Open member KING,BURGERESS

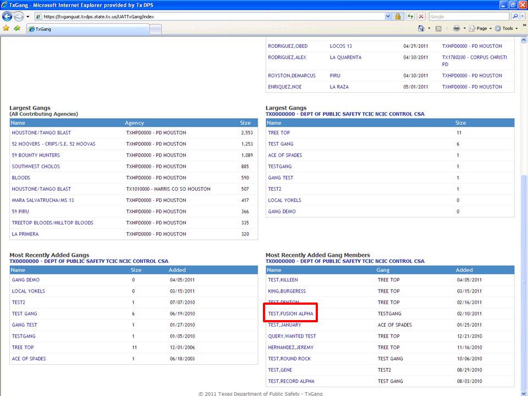(x=287, y=291)
